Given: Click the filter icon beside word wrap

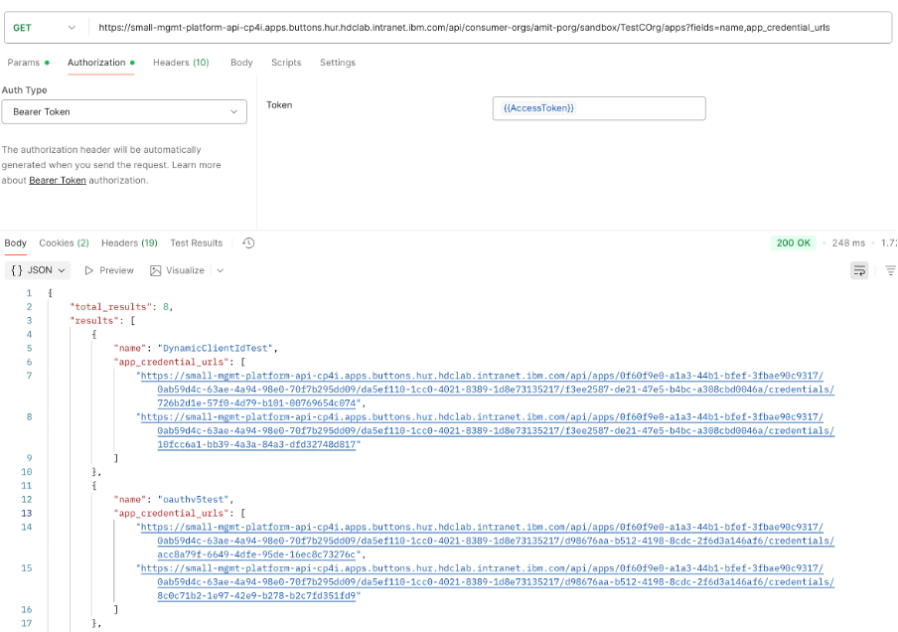Looking at the screenshot, I should pyautogui.click(x=890, y=270).
